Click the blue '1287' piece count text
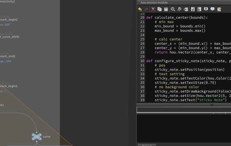Screen dimensions: 231x146 (7, 25)
